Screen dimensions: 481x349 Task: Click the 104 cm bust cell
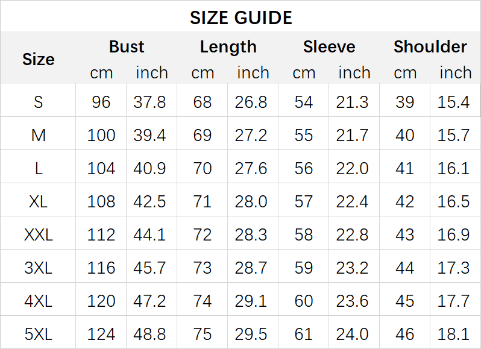click(101, 168)
